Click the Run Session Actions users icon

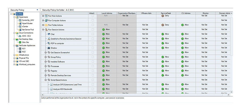[46, 30]
